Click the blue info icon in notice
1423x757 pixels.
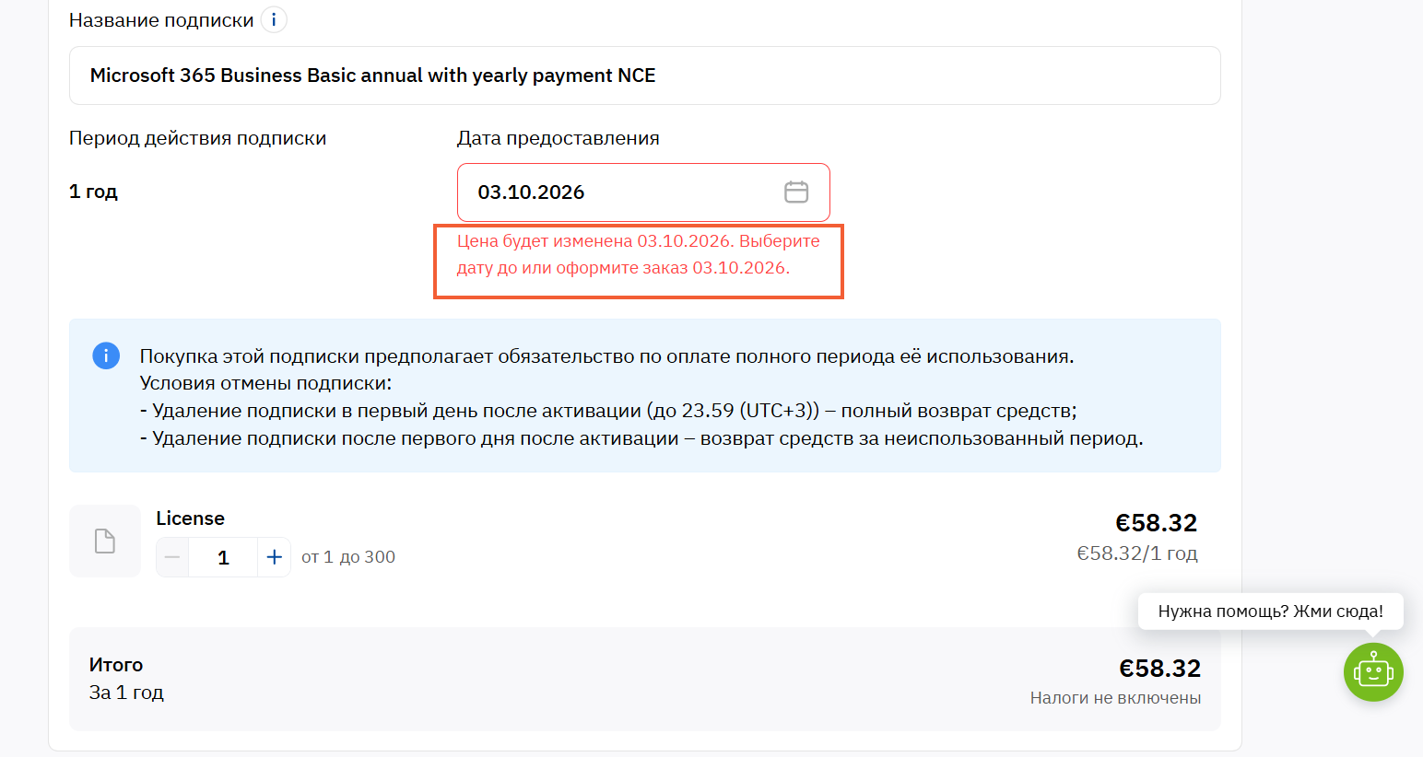(x=106, y=355)
